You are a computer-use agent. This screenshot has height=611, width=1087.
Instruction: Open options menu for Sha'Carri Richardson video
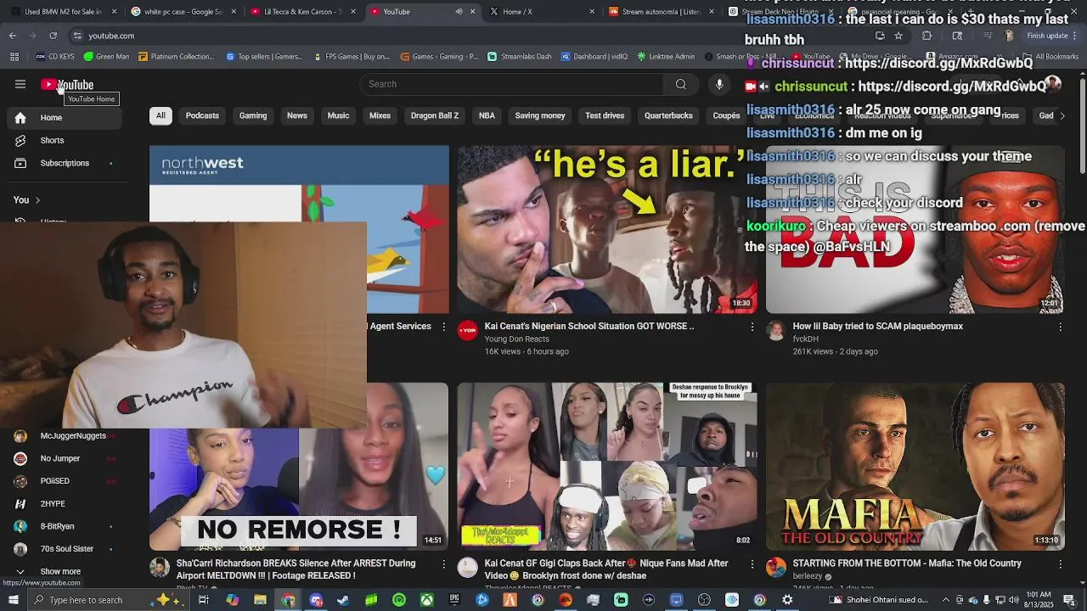point(443,563)
